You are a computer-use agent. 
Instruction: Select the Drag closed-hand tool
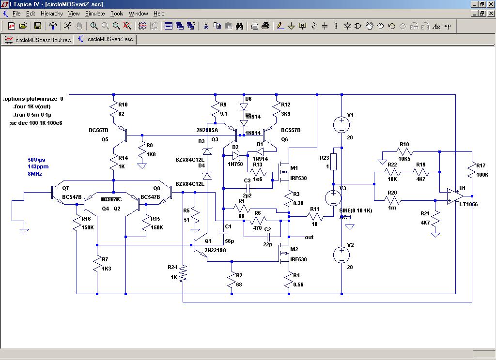point(381,26)
